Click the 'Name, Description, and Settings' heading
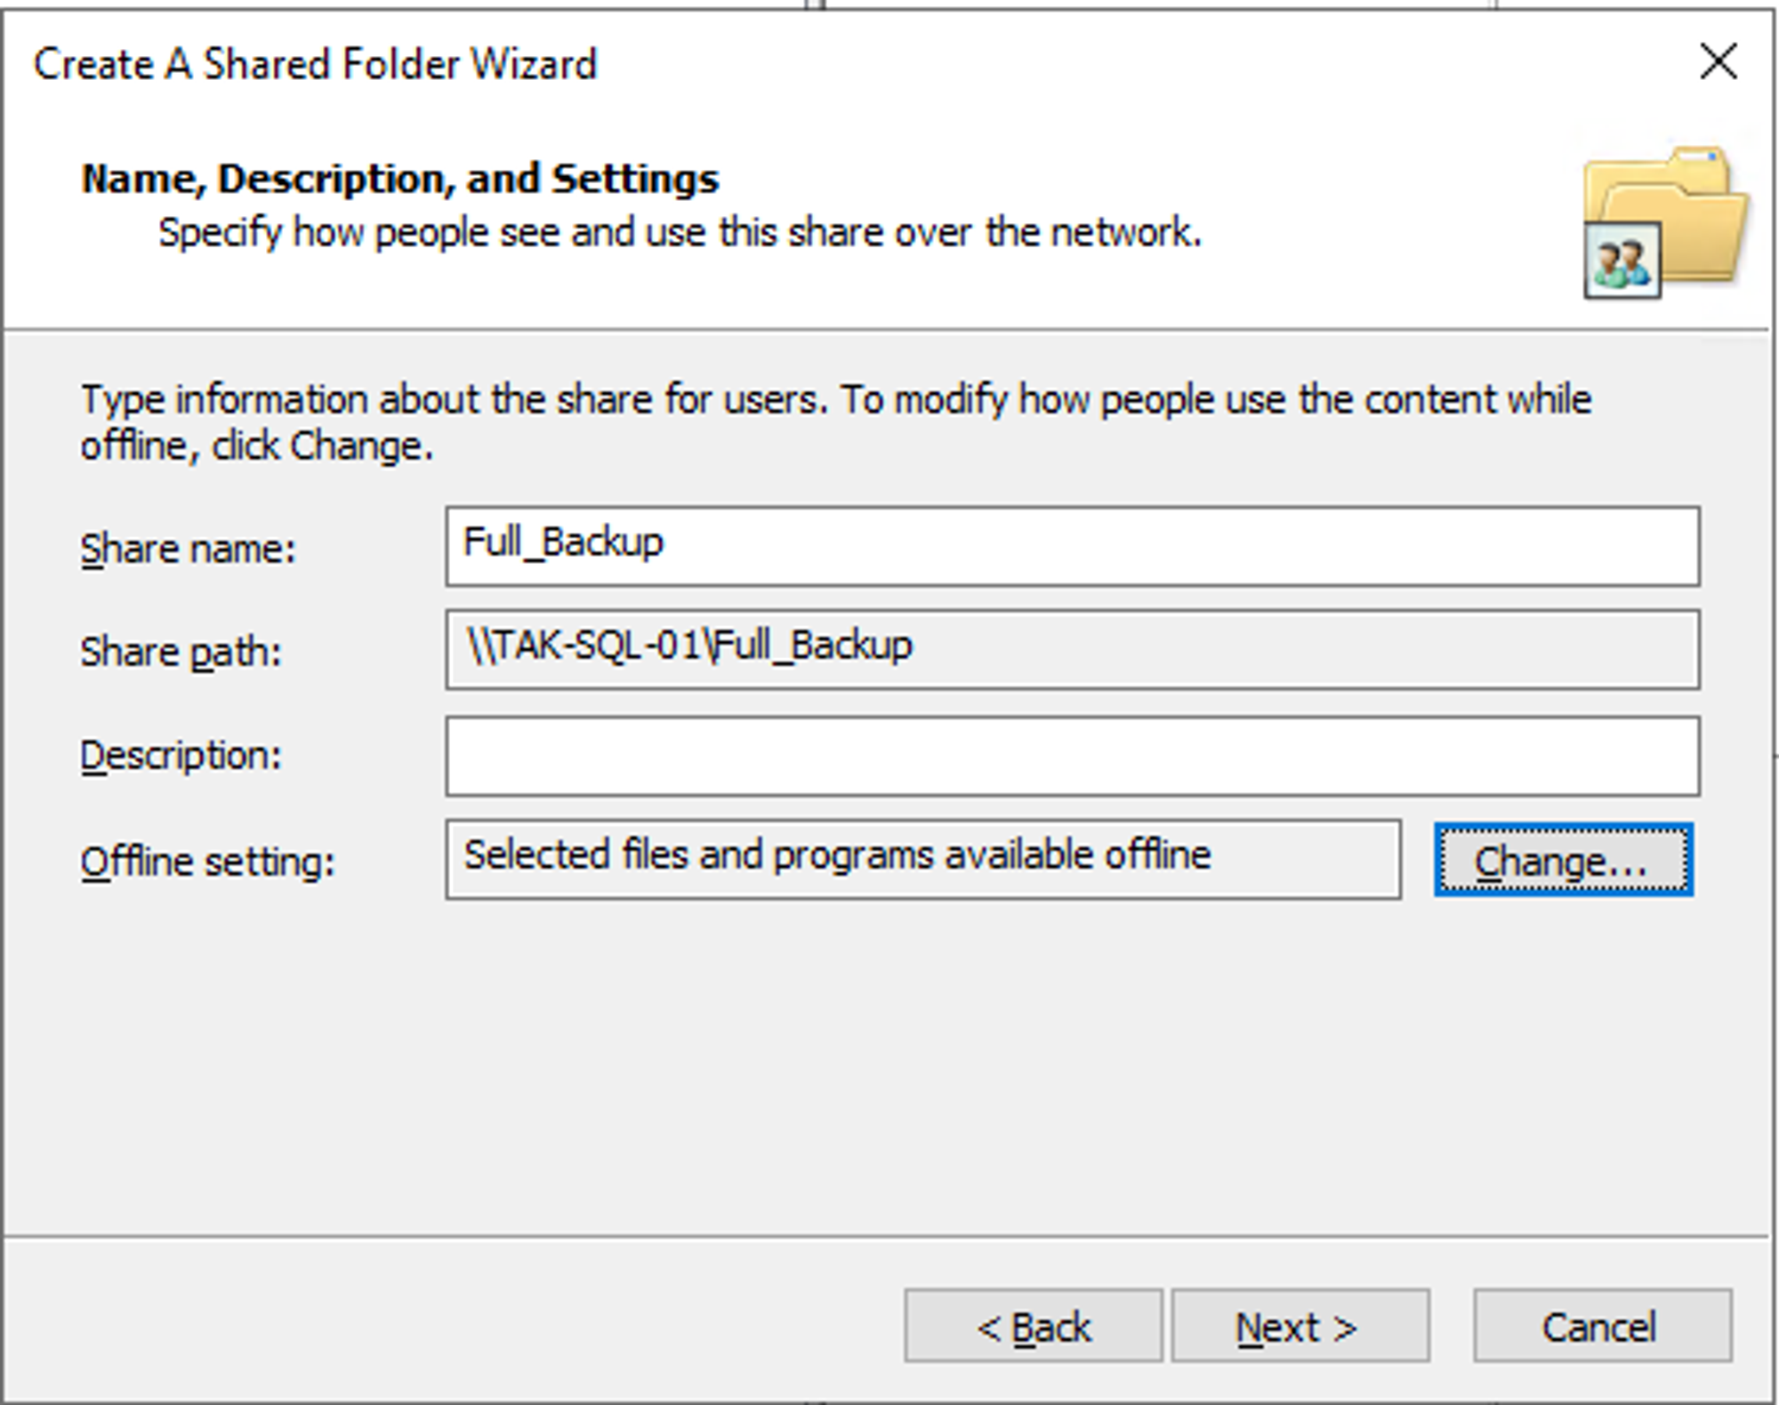The image size is (1779, 1405). [399, 179]
